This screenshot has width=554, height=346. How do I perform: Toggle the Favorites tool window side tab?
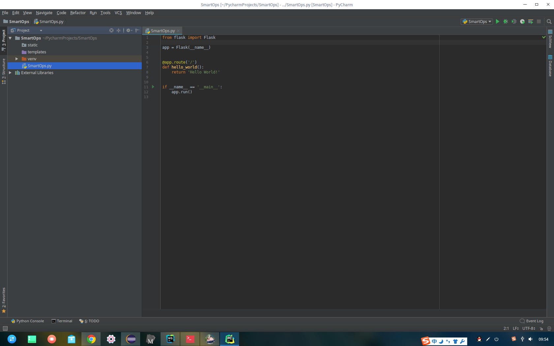(x=4, y=300)
